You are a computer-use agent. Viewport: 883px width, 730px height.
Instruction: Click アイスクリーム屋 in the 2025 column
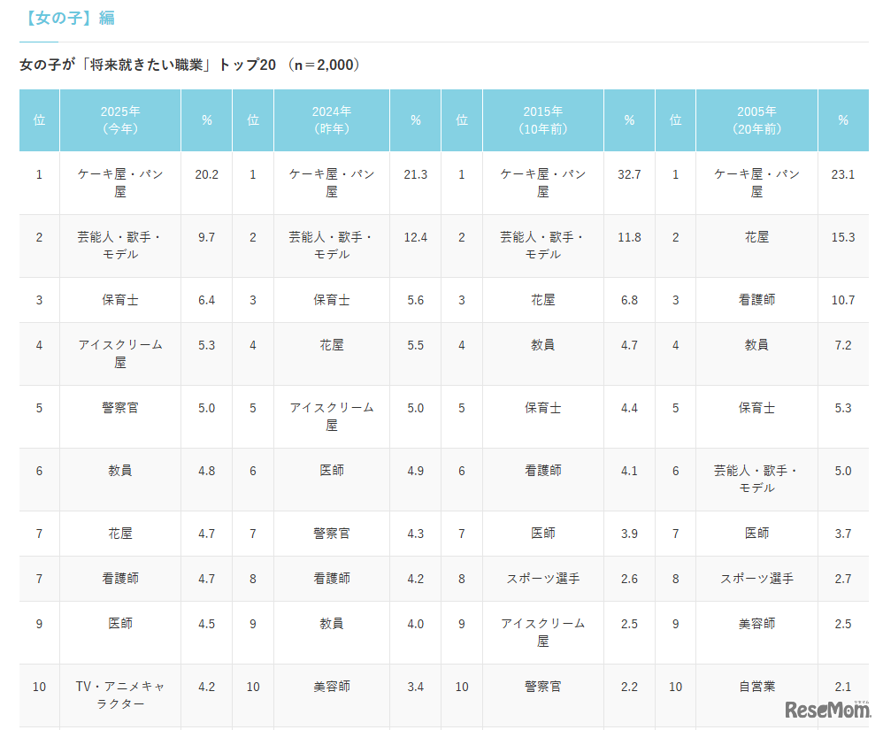click(x=120, y=354)
